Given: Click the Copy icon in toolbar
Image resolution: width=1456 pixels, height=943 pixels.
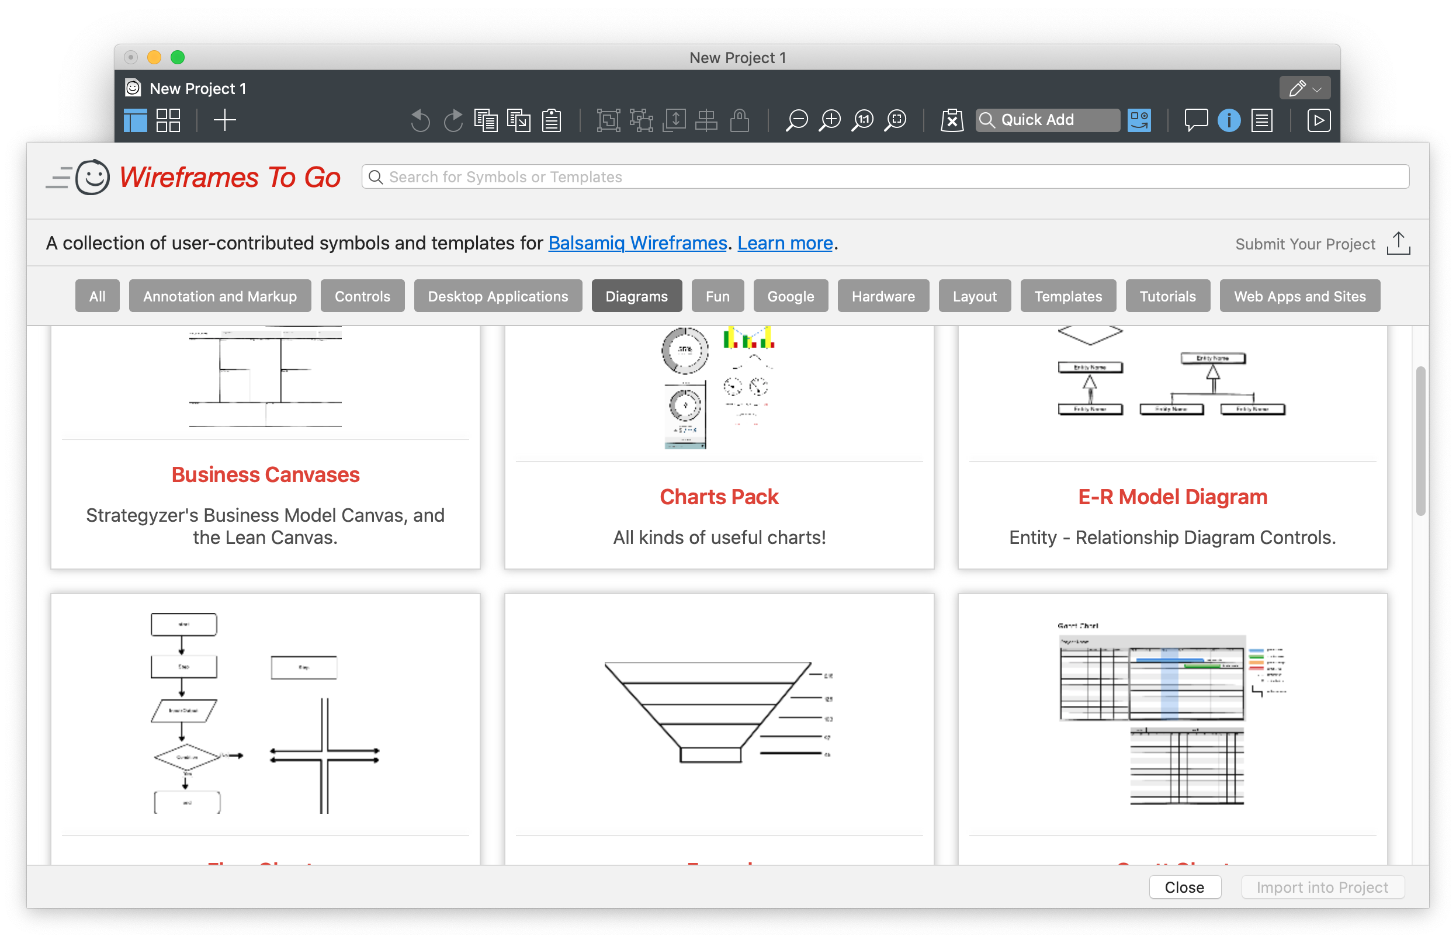Looking at the screenshot, I should coord(486,120).
